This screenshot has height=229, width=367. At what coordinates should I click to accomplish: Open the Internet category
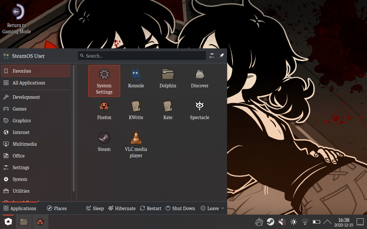pyautogui.click(x=36, y=132)
